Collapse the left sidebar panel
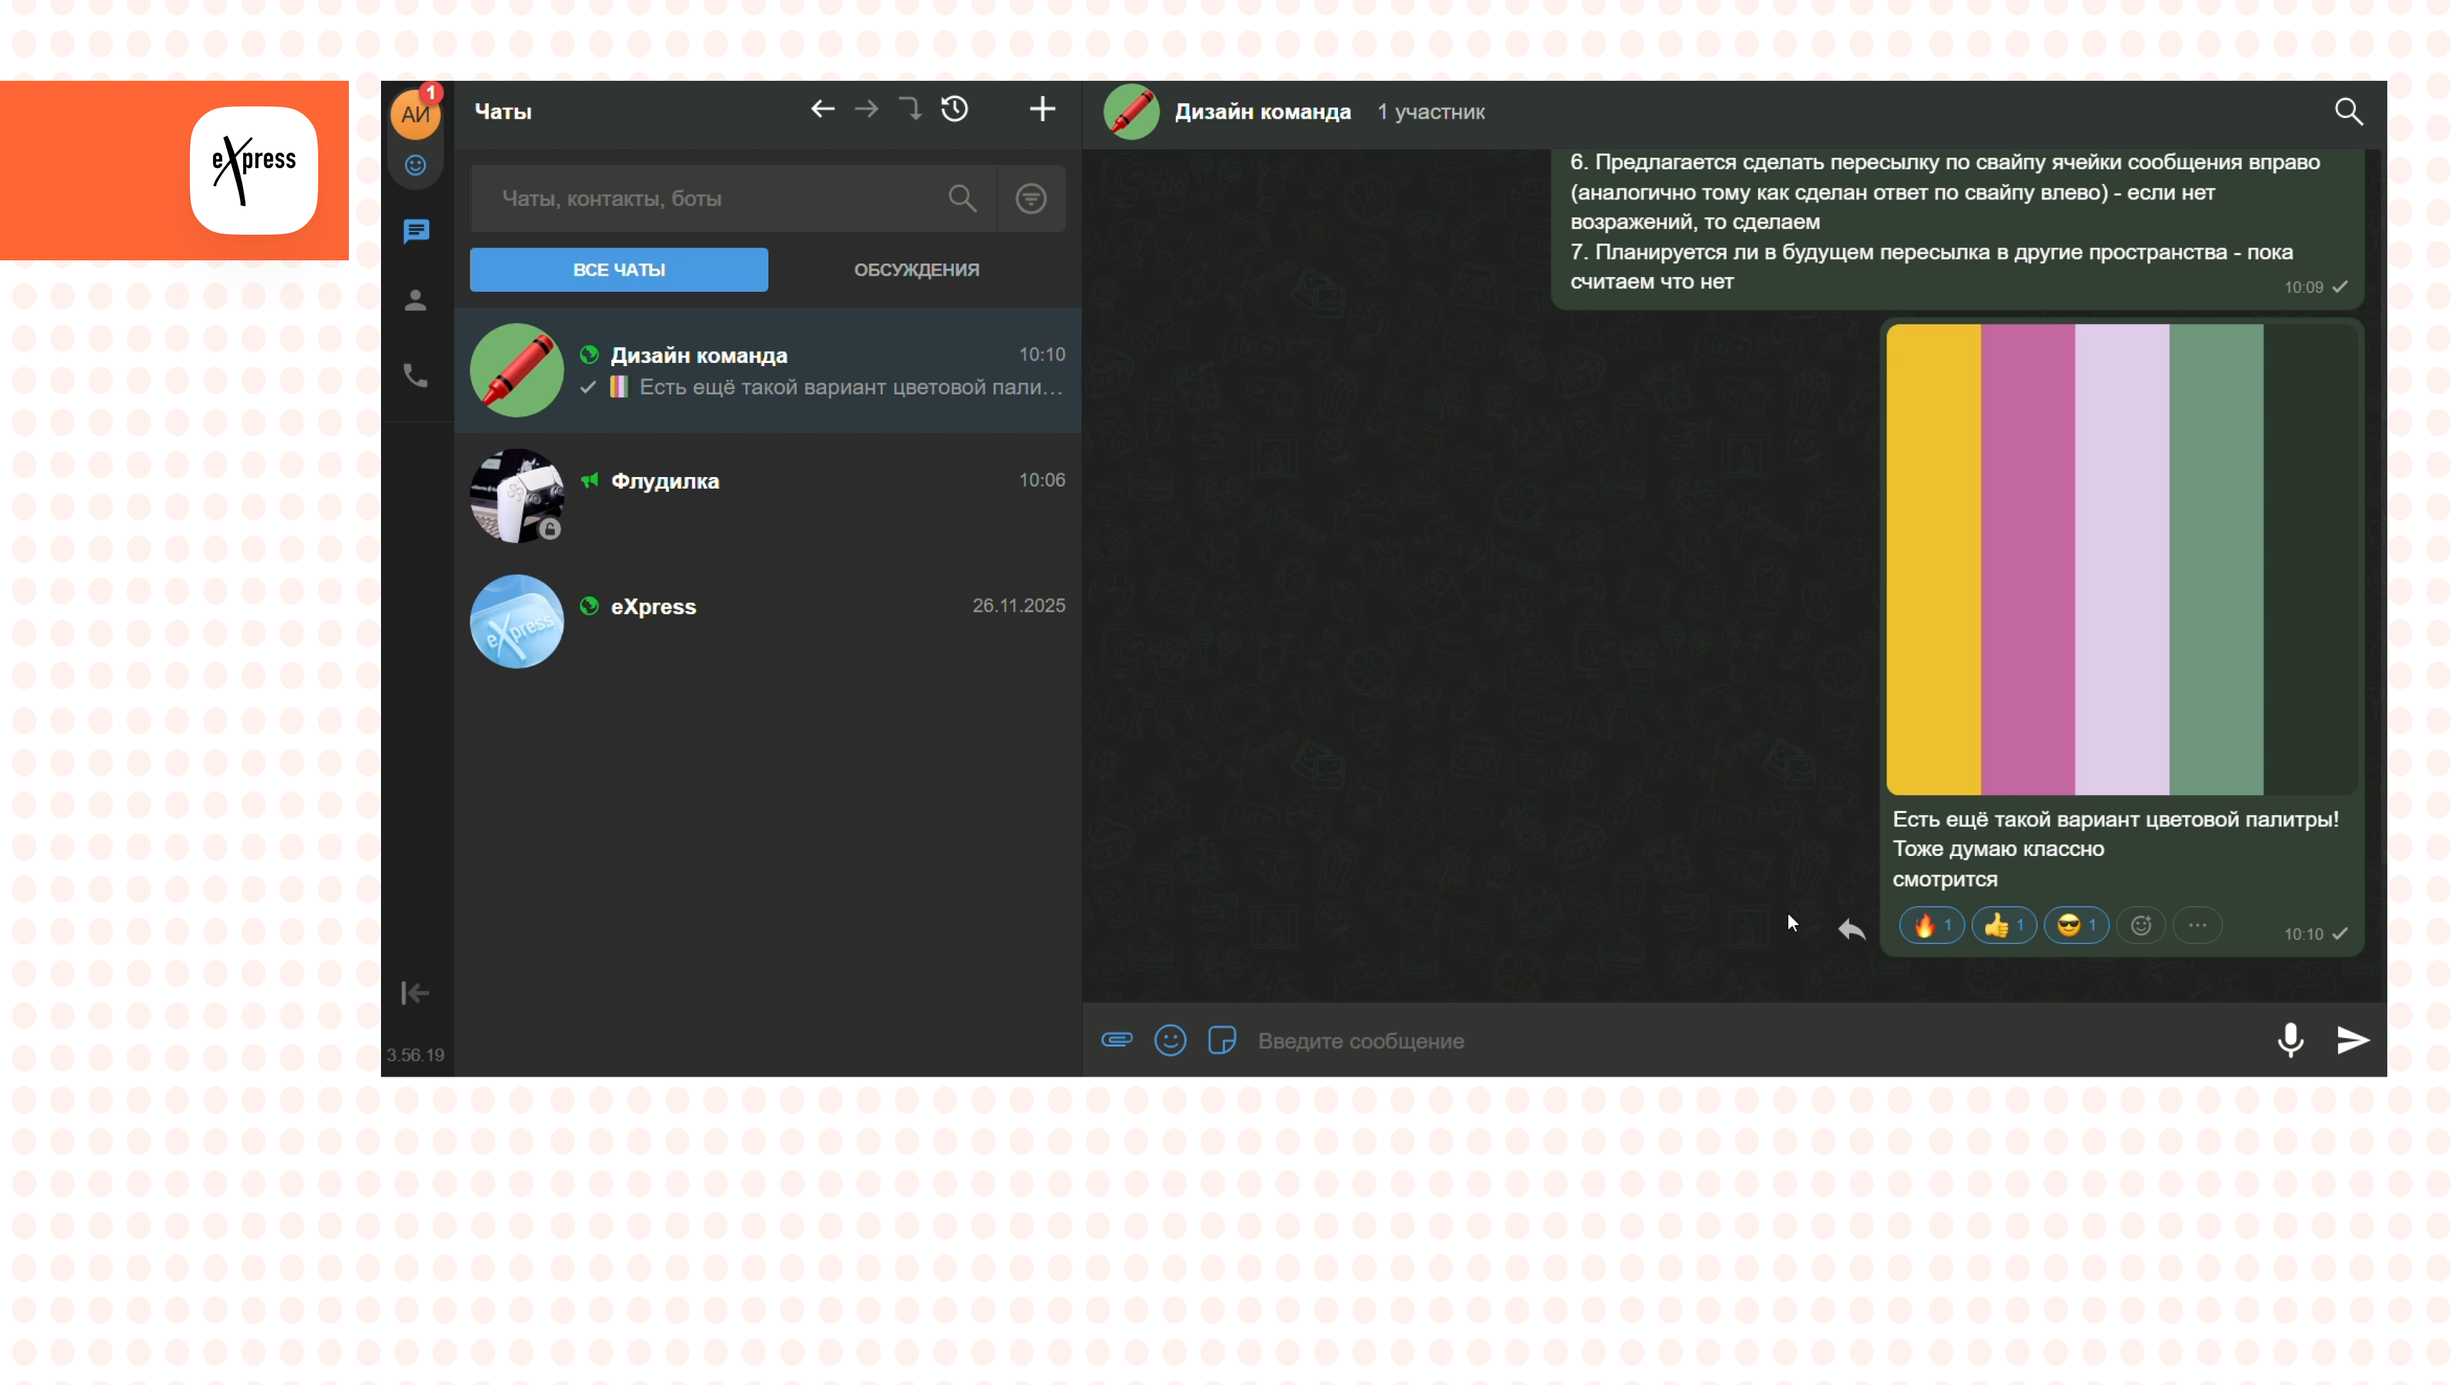Image resolution: width=2463 pixels, height=1385 pixels. (415, 993)
